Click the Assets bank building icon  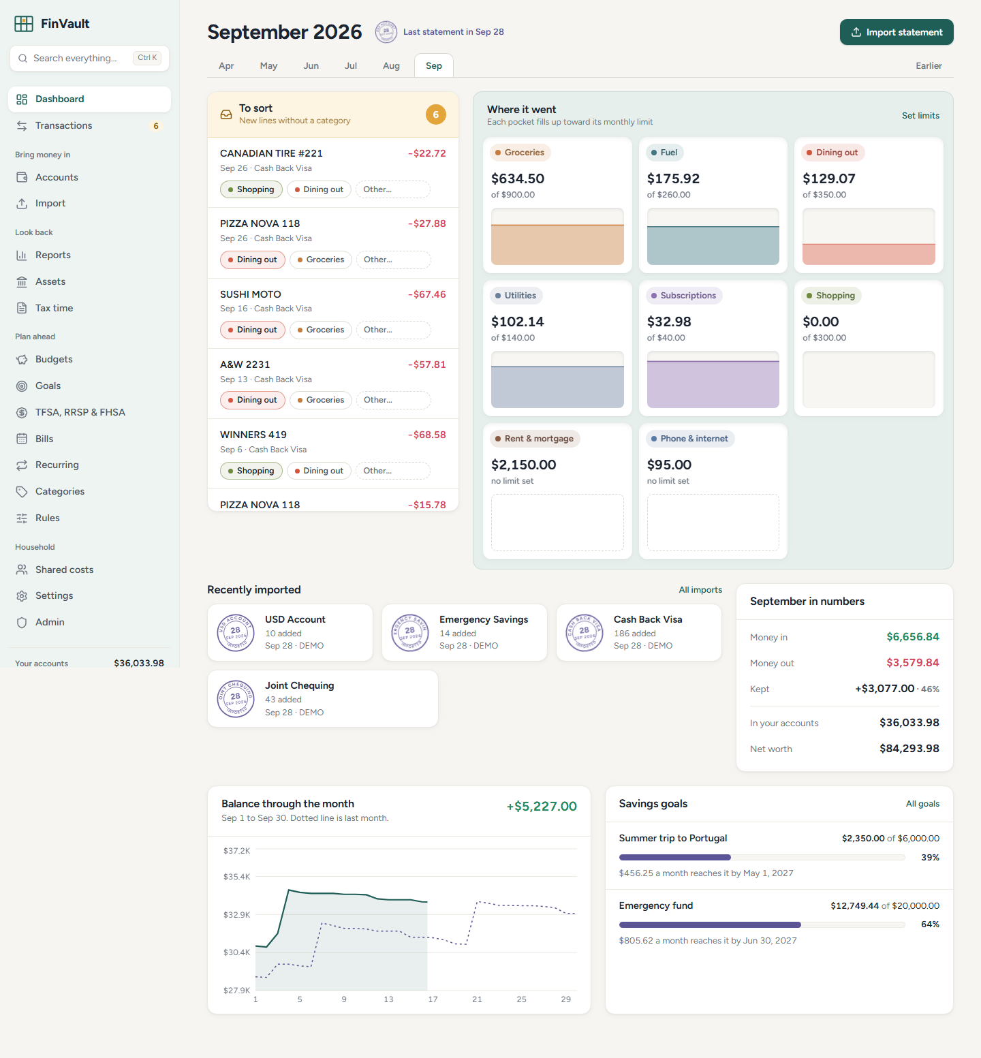22,282
